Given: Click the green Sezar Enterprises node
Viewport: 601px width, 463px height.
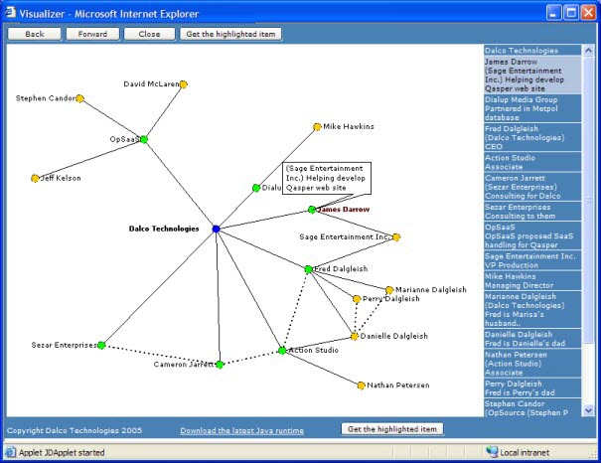Looking at the screenshot, I should coord(101,346).
